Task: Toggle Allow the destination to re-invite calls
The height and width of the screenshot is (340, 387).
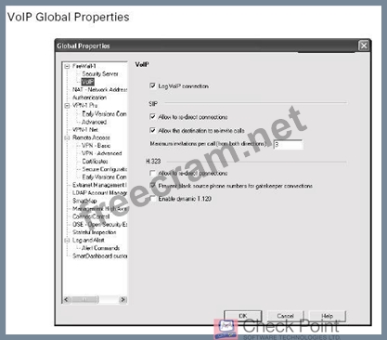Action: pyautogui.click(x=152, y=130)
